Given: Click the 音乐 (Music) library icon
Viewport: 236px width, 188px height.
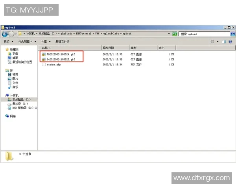Looking at the screenshot, I should pos(9,87).
